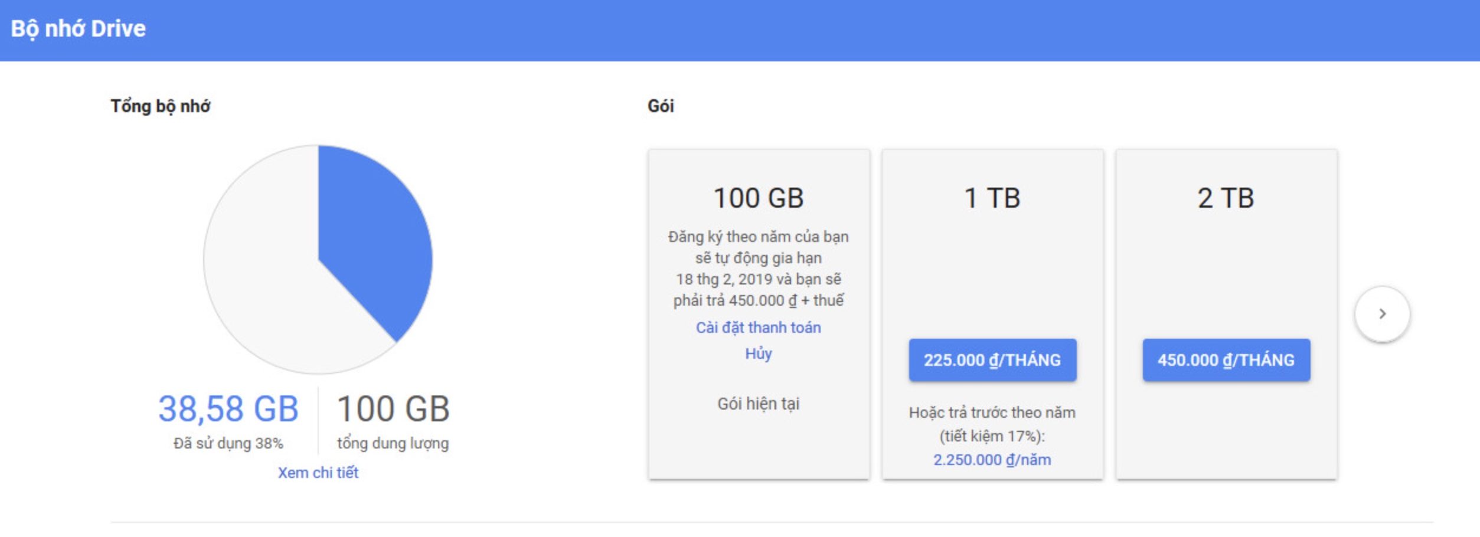This screenshot has height=537, width=1480.
Task: Click the blue used-storage pie slice
Action: (372, 236)
